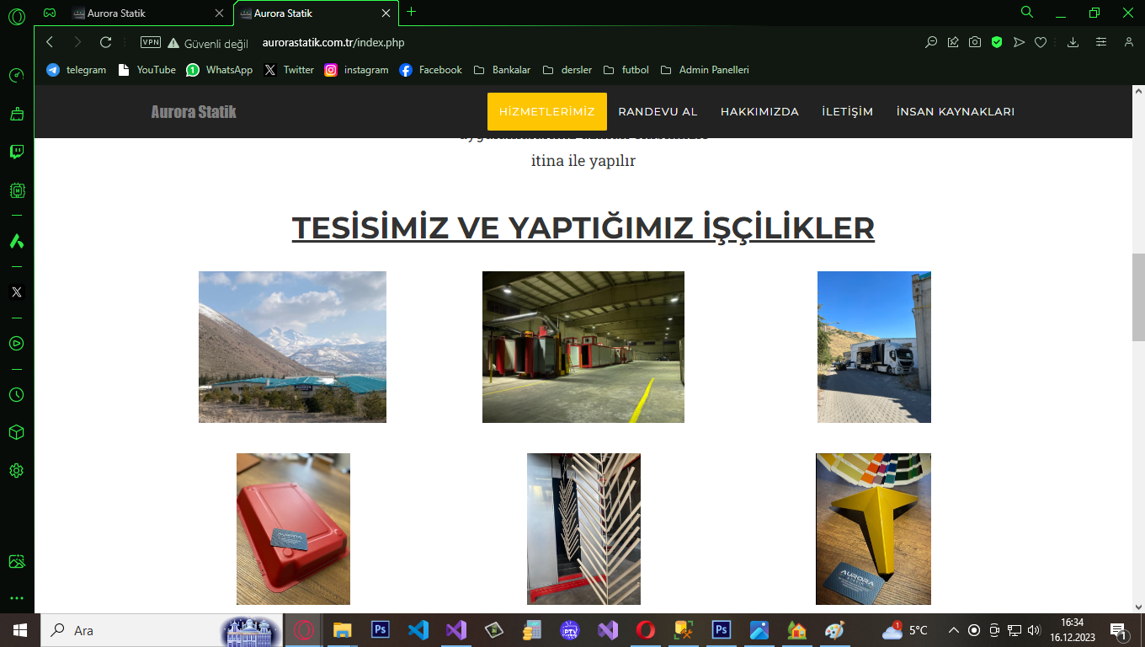Open the Bankalar bookmarks folder
Image resolution: width=1145 pixels, height=647 pixels.
pyautogui.click(x=503, y=70)
